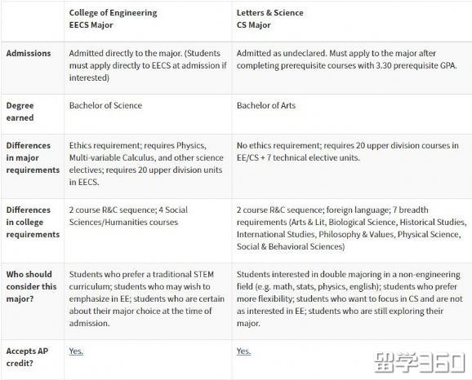
Task: Click the 4 Social Sciences/Humanities courses cell
Action: coord(128,216)
